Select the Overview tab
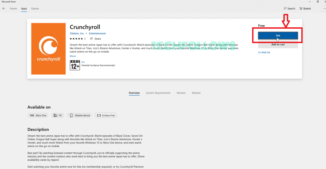This screenshot has height=169, width=326. [x=134, y=93]
